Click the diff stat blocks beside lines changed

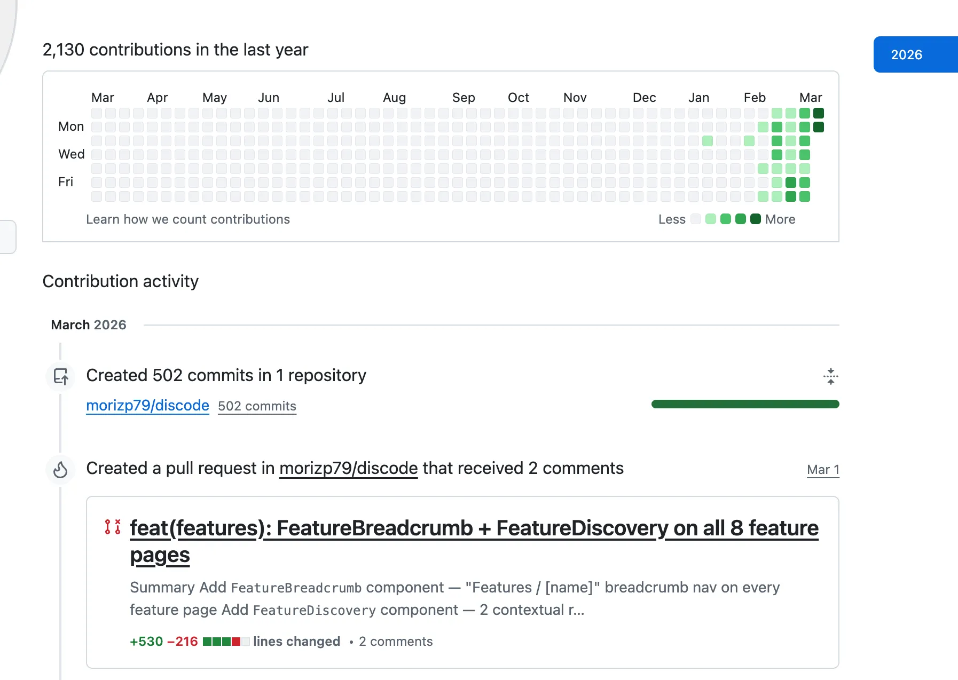click(x=226, y=642)
